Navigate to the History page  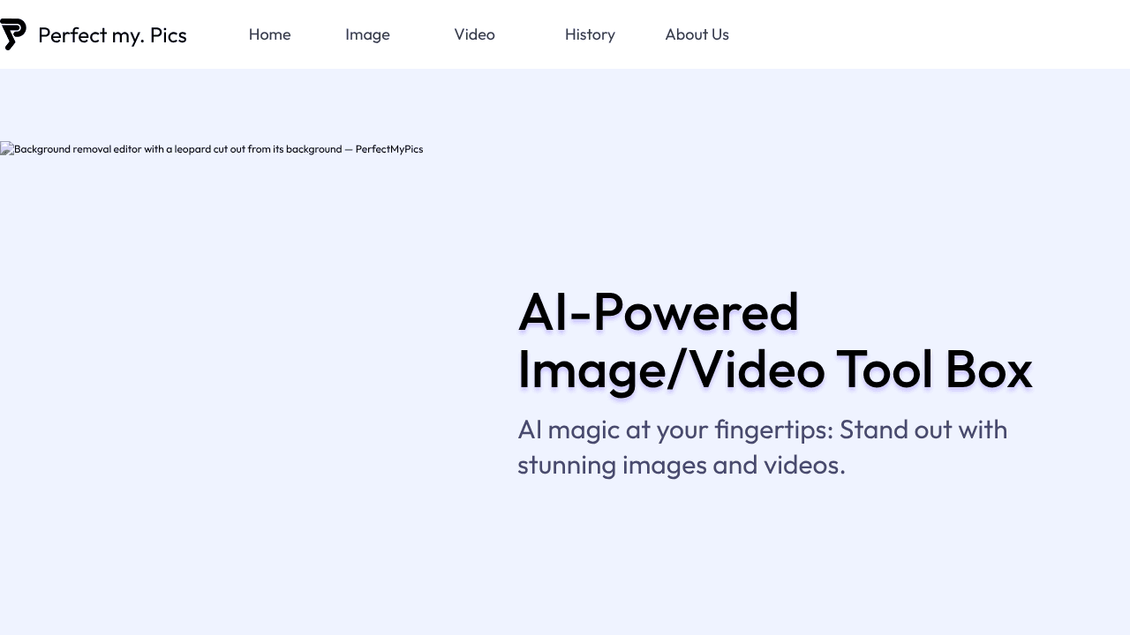(590, 34)
